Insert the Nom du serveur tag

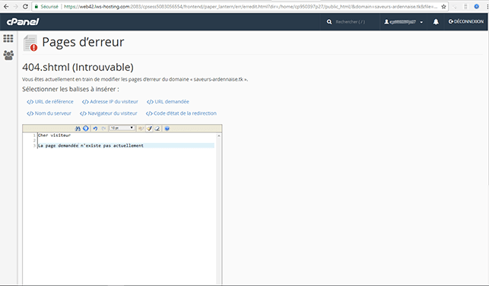(x=49, y=113)
